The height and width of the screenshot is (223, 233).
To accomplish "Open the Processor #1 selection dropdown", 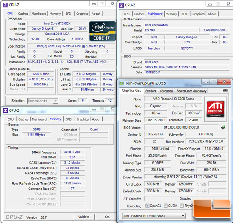I will coord(43,101).
